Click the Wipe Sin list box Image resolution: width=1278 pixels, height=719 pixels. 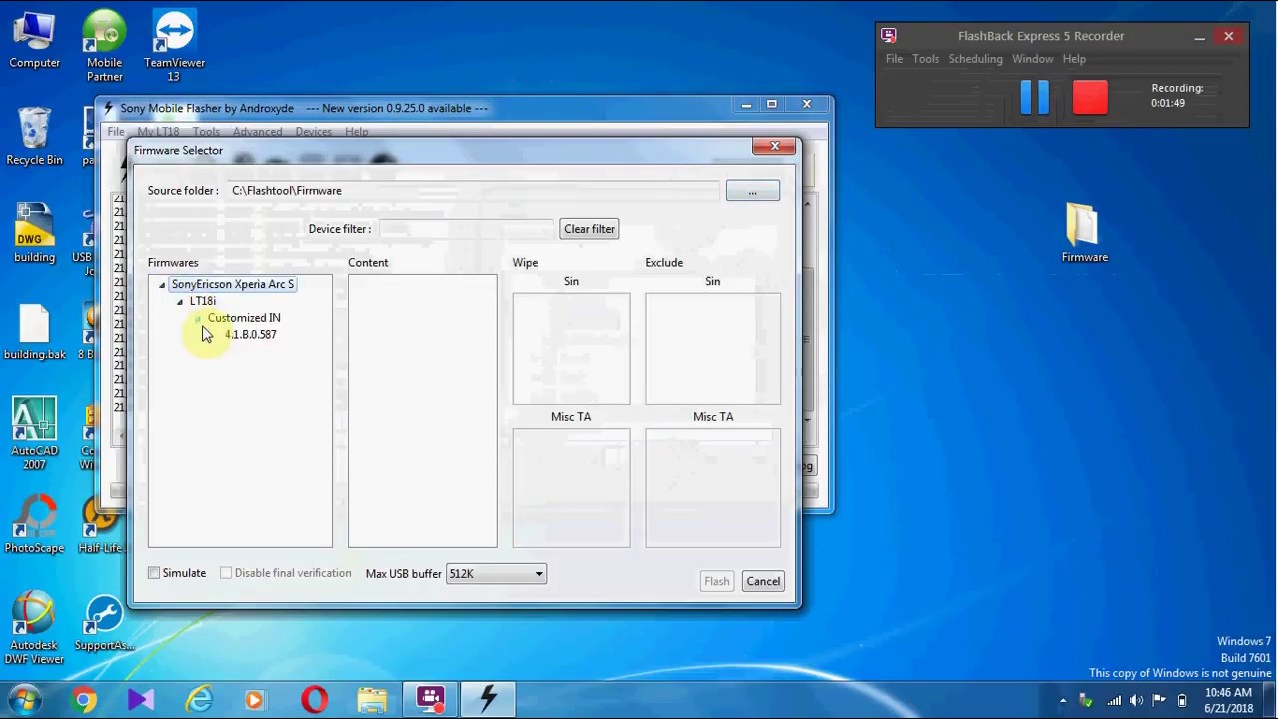pos(571,349)
